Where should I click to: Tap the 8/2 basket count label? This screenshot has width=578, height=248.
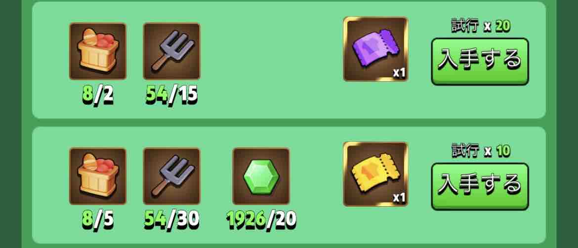(98, 95)
